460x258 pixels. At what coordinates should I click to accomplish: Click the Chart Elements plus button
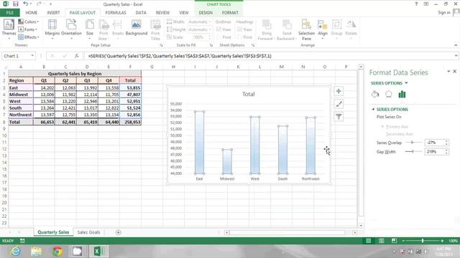click(x=339, y=91)
